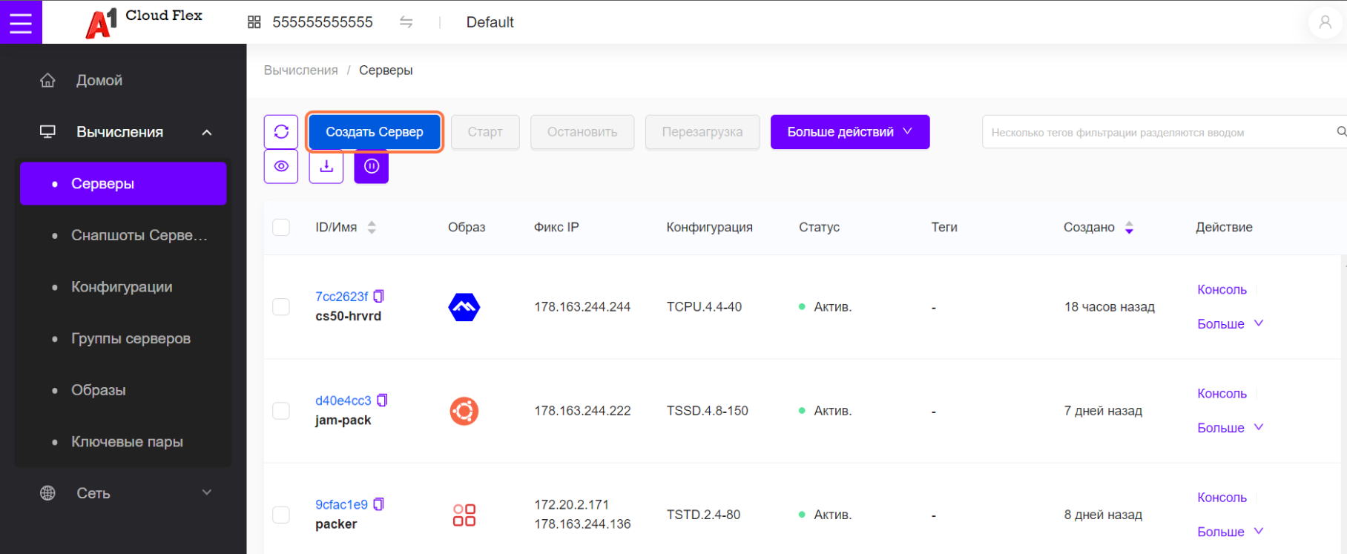Open Больше dropdown for cs50-hrvrd
The width and height of the screenshot is (1347, 554).
(x=1230, y=324)
